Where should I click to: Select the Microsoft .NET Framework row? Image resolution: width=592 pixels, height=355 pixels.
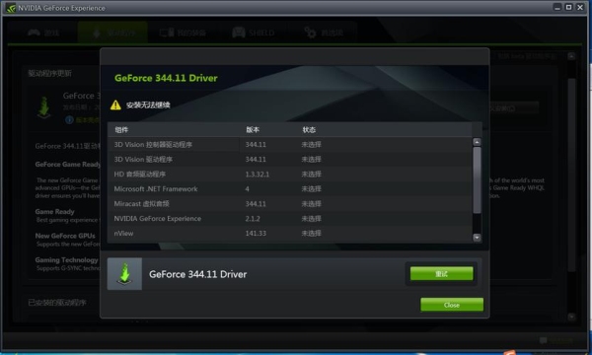(289, 188)
